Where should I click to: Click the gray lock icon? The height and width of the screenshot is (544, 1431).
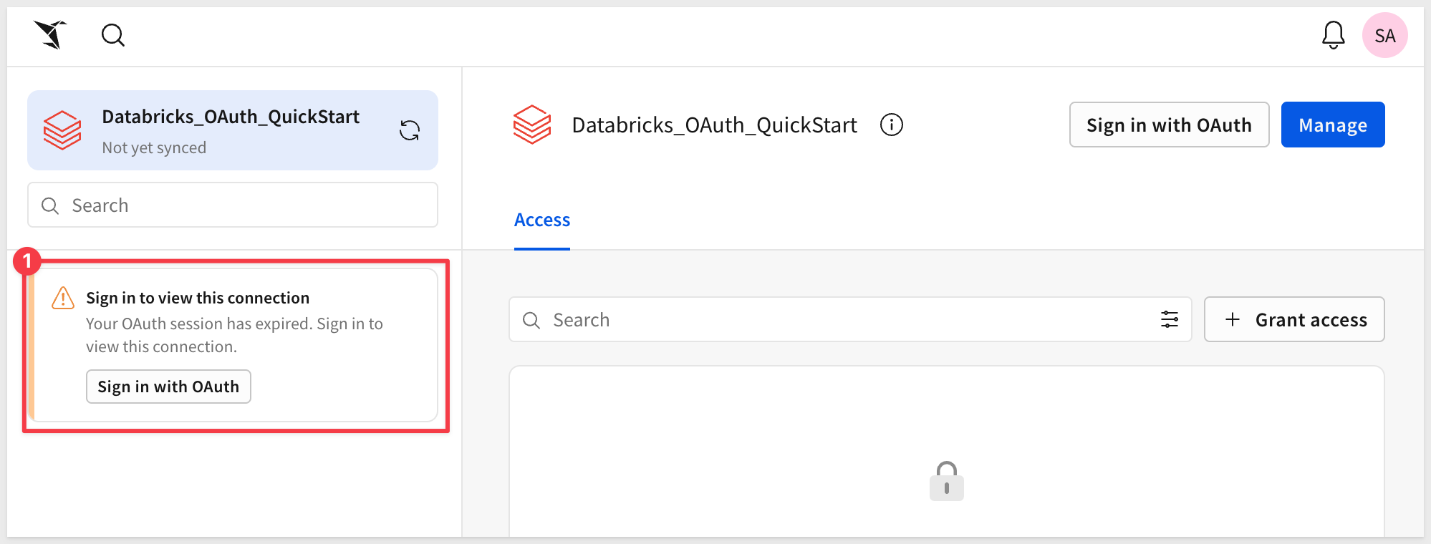click(946, 481)
